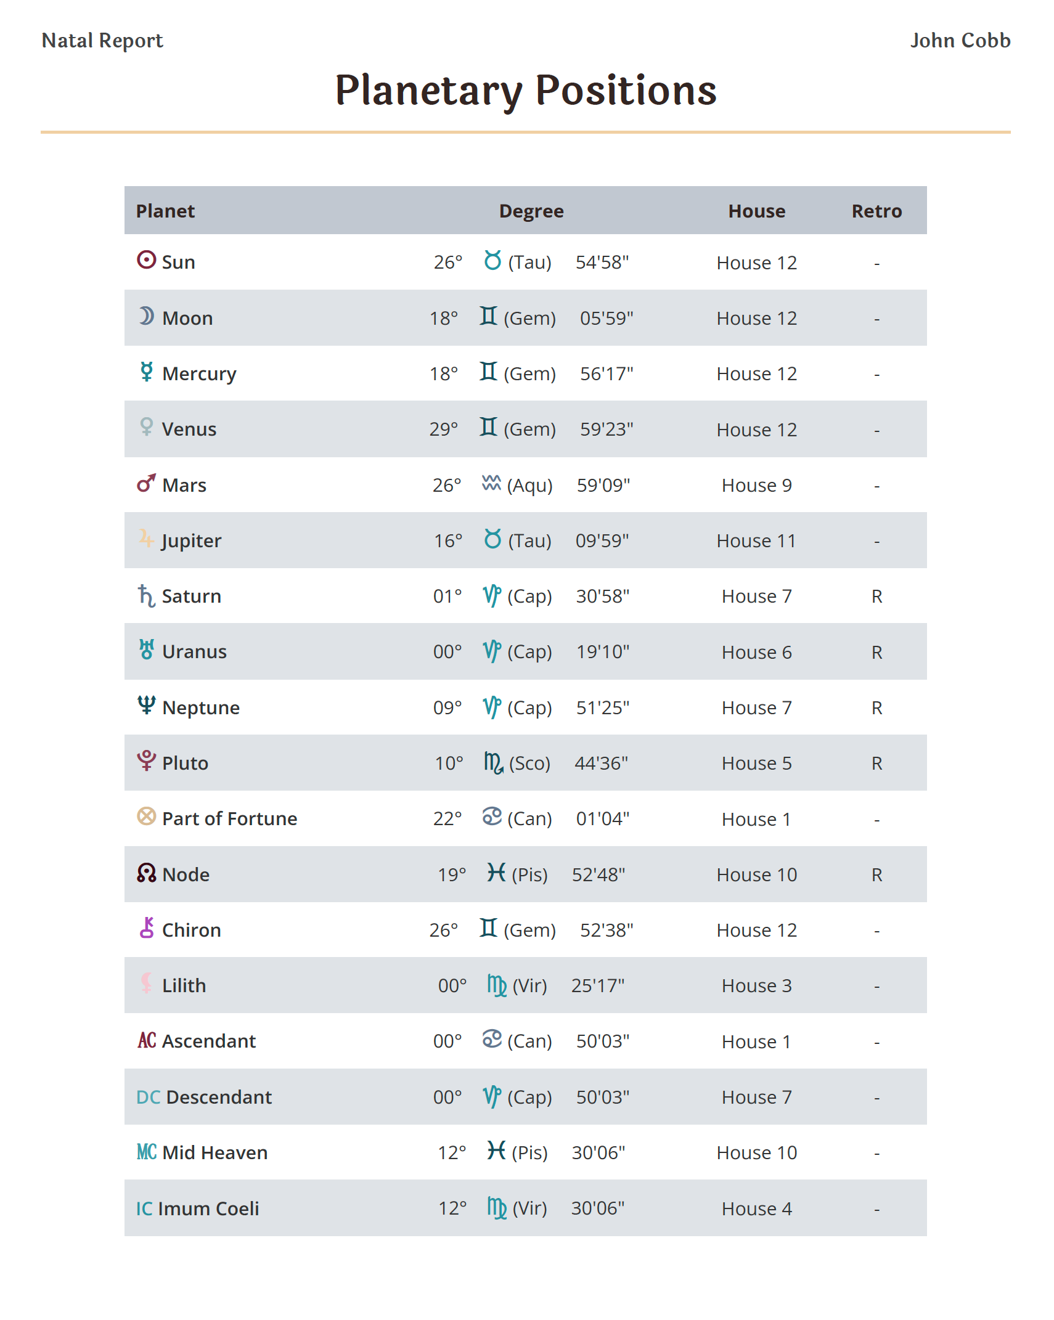Click the Retro column header
Screen dimensions: 1054x1320
click(876, 211)
